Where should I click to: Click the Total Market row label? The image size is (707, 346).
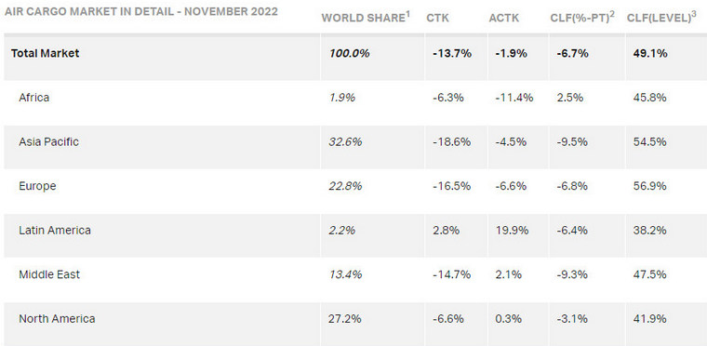click(x=45, y=53)
